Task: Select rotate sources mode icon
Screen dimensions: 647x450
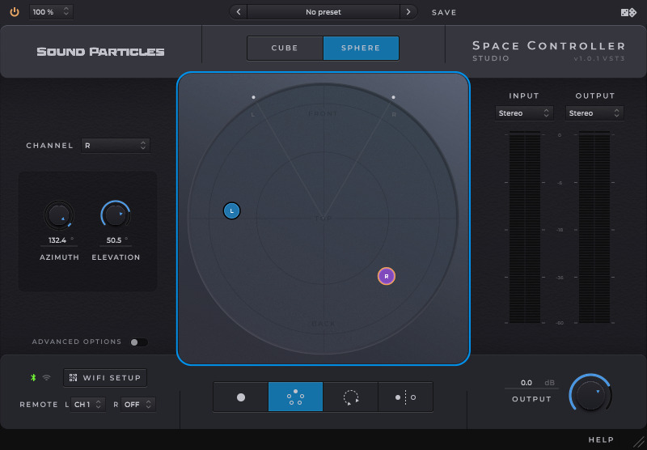Action: (x=350, y=397)
